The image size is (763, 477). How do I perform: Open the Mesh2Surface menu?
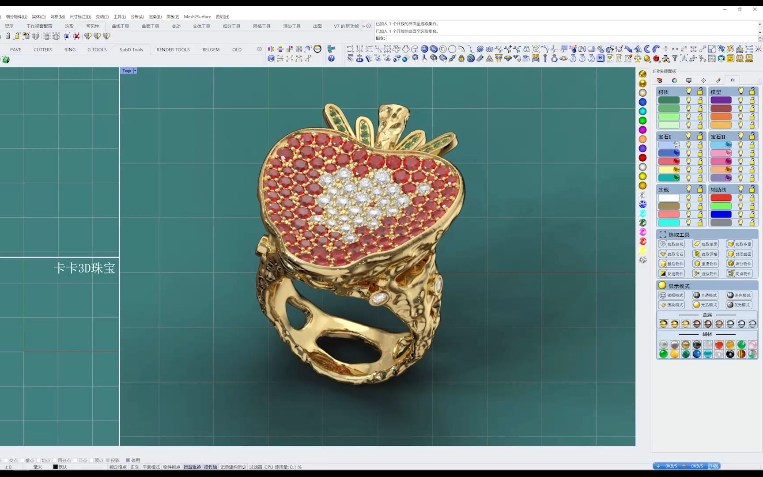click(197, 17)
